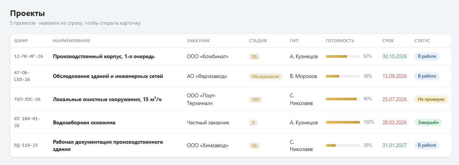Click А. Кузнецов in Производственный корпус row
This screenshot has width=459, height=165.
pos(304,56)
